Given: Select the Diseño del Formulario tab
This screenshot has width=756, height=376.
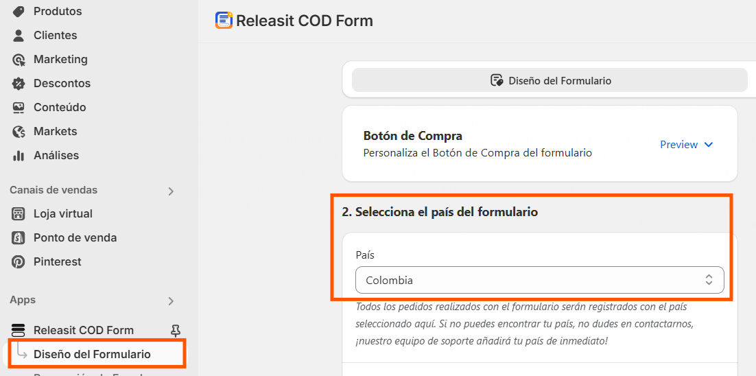Looking at the screenshot, I should pyautogui.click(x=550, y=80).
